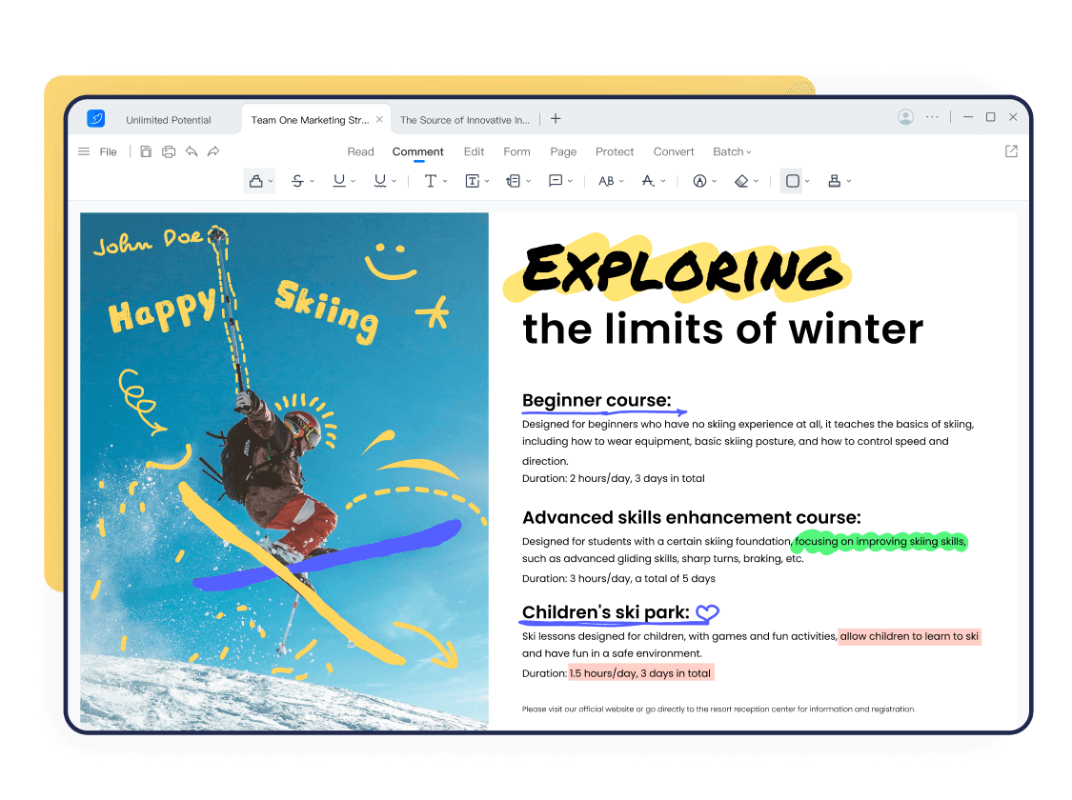1072x800 pixels.
Task: Add a Note comment tool
Action: pos(556,181)
